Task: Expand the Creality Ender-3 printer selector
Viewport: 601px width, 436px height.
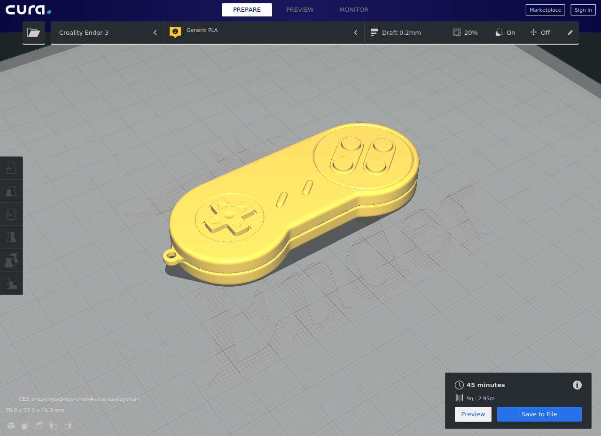Action: 107,32
